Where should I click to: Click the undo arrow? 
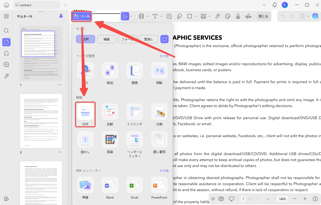click(x=283, y=16)
